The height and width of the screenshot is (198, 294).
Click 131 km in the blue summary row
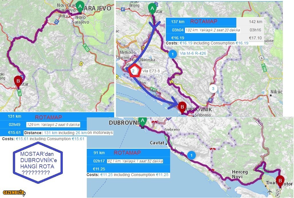pyautogui.click(x=15, y=116)
